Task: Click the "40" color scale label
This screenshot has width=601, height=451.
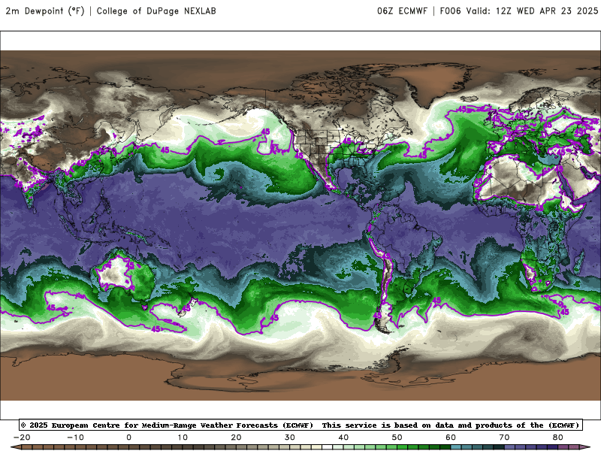Action: pos(343,437)
